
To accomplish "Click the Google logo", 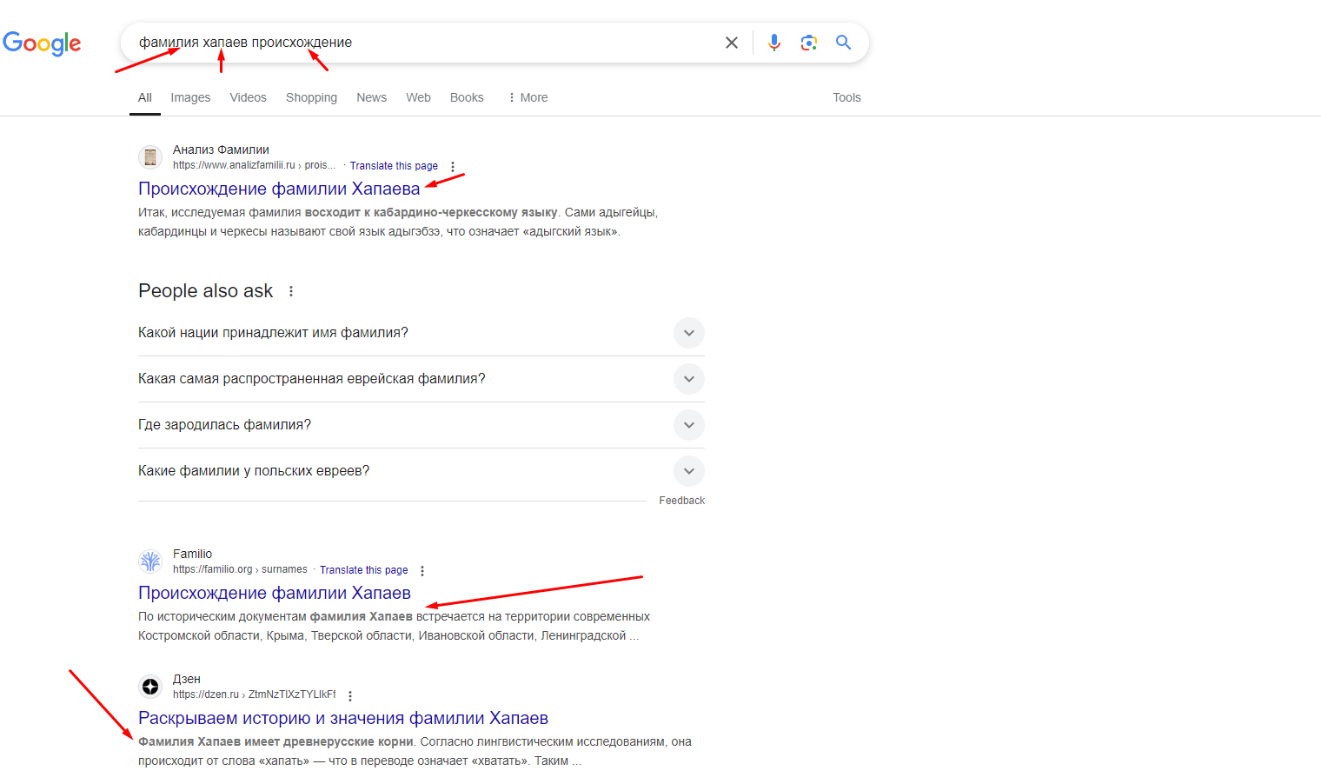I will pyautogui.click(x=42, y=43).
